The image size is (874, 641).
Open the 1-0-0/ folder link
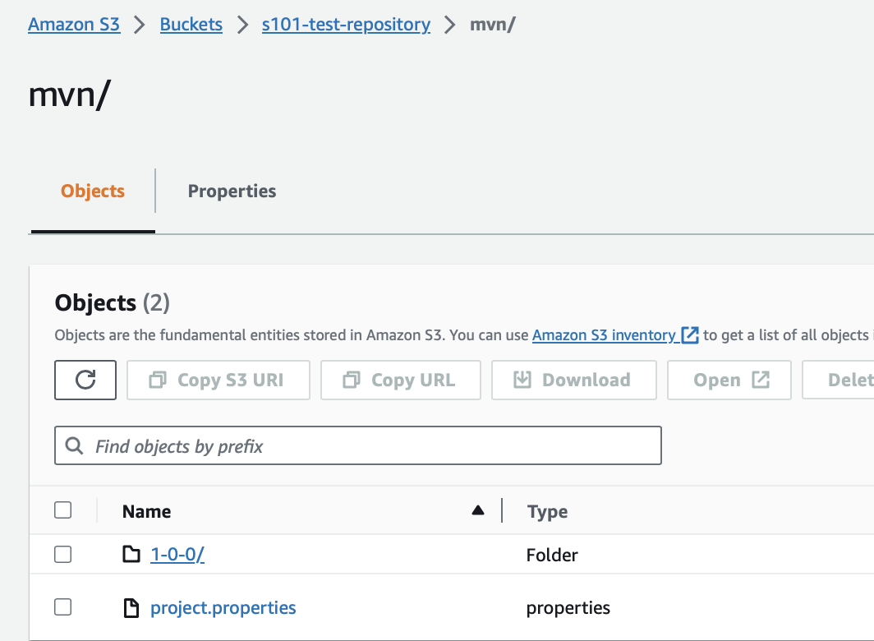click(177, 555)
